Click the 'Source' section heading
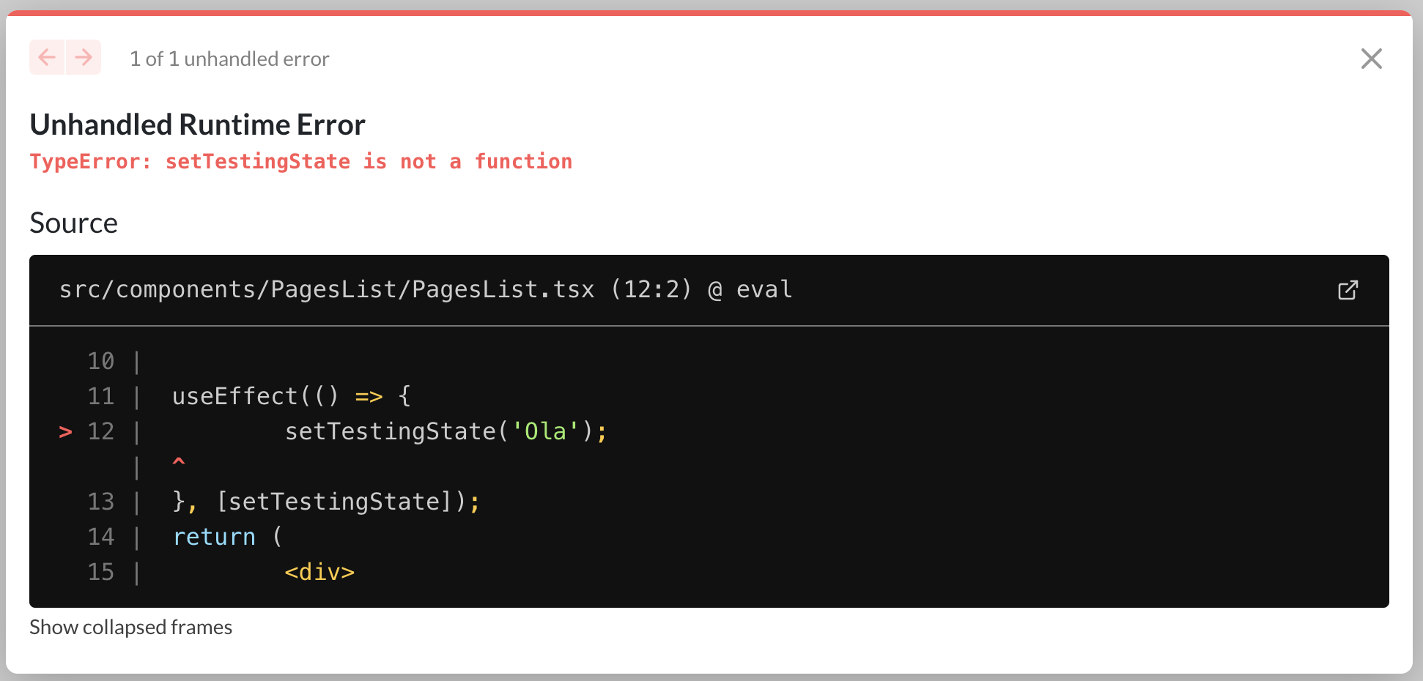 (x=73, y=223)
